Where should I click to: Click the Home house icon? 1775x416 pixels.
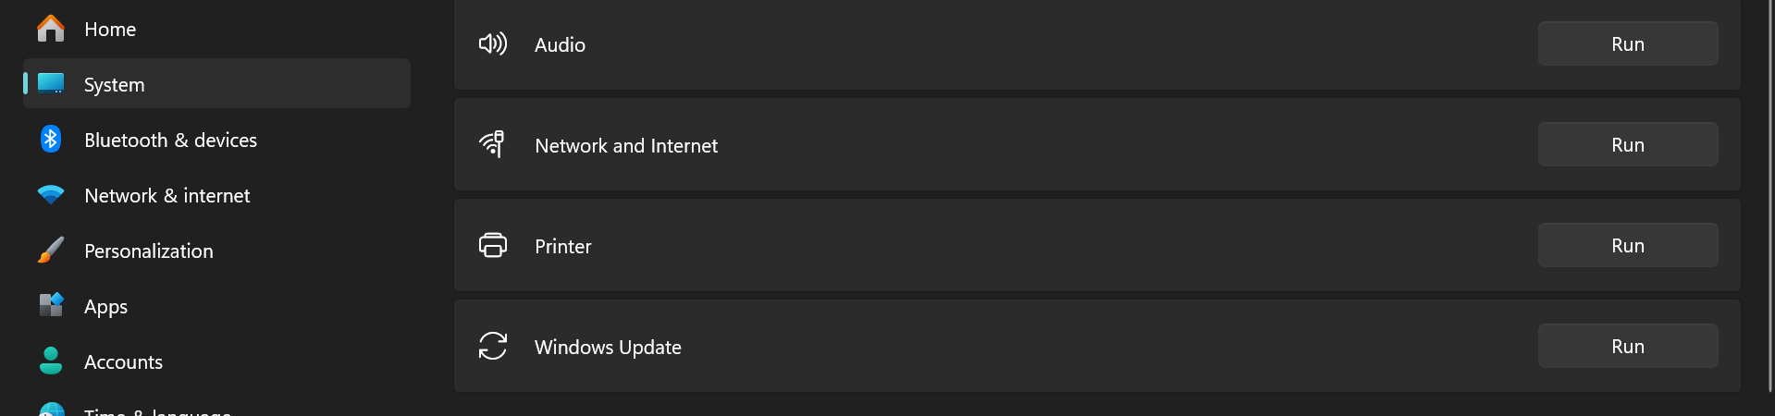[x=51, y=29]
